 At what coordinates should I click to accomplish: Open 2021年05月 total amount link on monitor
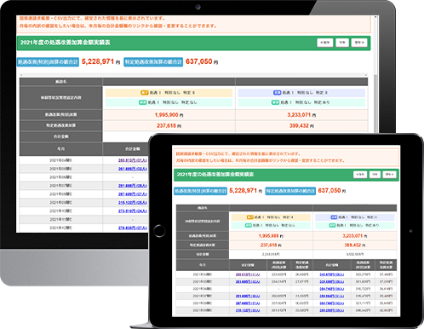133,169
